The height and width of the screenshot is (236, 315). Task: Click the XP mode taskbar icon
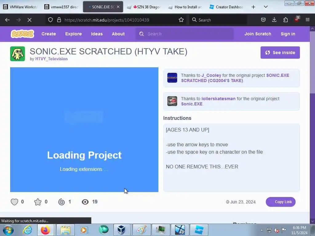click(x=180, y=230)
